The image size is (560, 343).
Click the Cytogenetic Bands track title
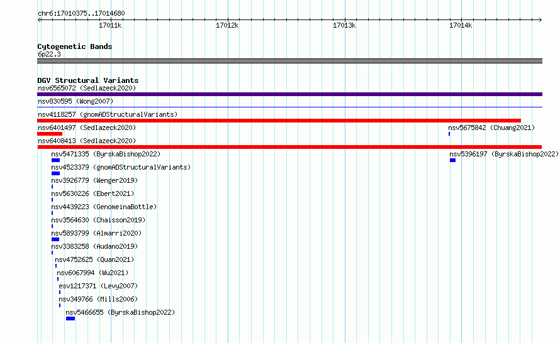[75, 46]
